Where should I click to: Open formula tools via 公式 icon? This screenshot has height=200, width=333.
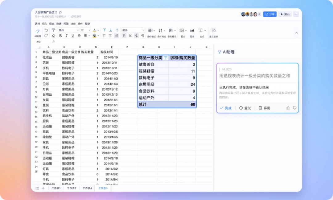coord(201,31)
